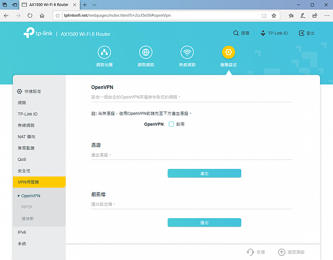
Task: Click the 匯出 export config button
Action: click(204, 223)
